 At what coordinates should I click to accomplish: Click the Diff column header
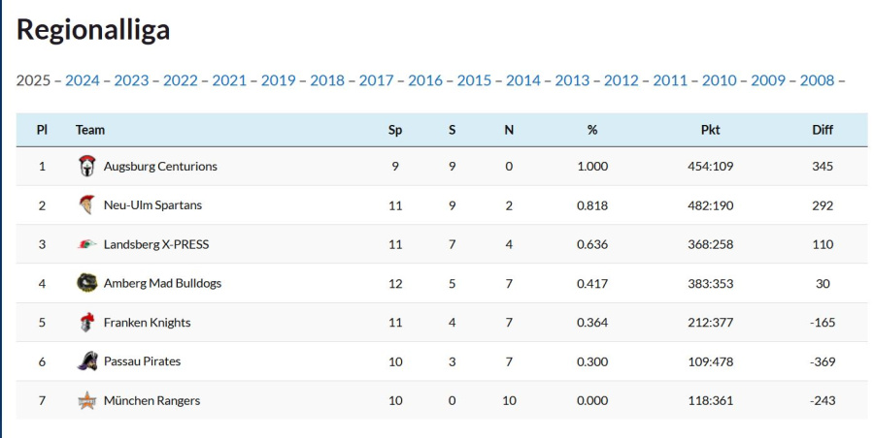pos(823,130)
